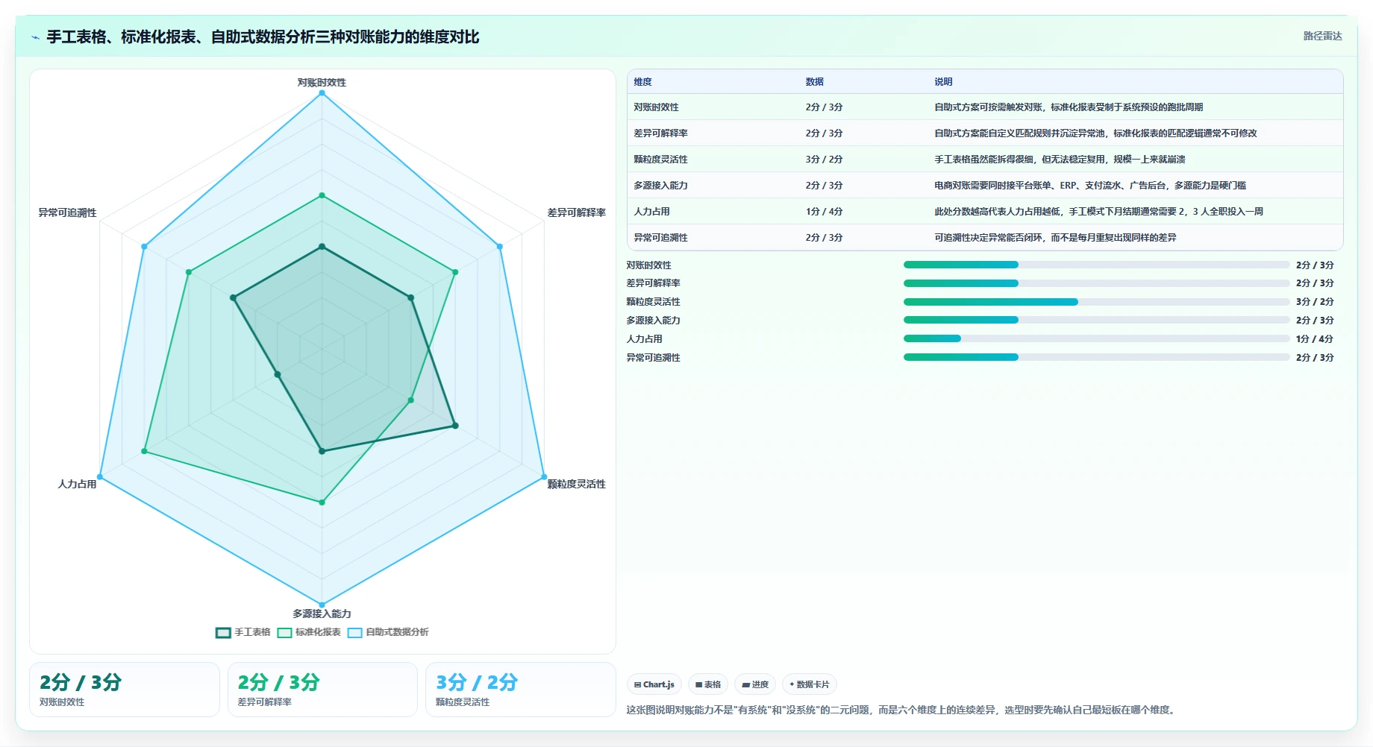Click 异常可追溯性 in the table

[x=660, y=238]
